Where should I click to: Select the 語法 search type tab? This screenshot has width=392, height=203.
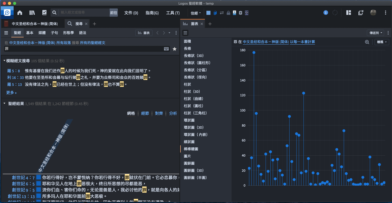click(83, 33)
